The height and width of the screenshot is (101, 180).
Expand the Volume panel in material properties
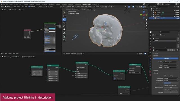tap(156, 71)
